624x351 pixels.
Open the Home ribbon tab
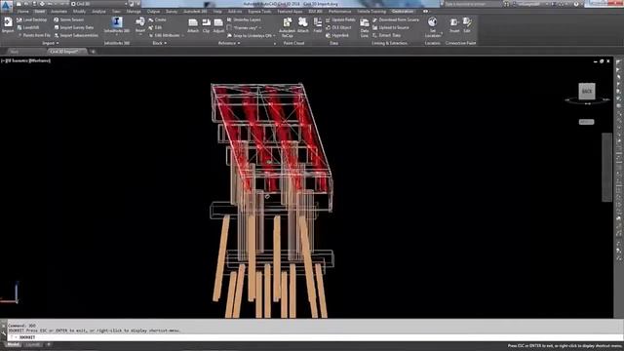click(x=22, y=12)
